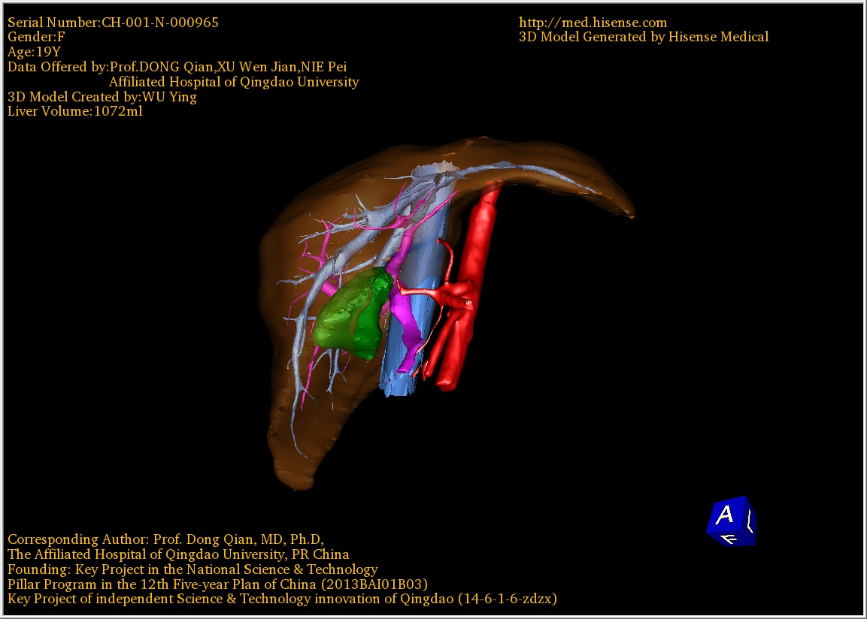Click 'Pillar Program in the 12th Five-year Plan' line
The image size is (867, 619).
click(217, 584)
